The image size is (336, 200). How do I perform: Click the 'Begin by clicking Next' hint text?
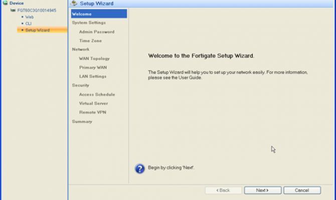click(171, 167)
